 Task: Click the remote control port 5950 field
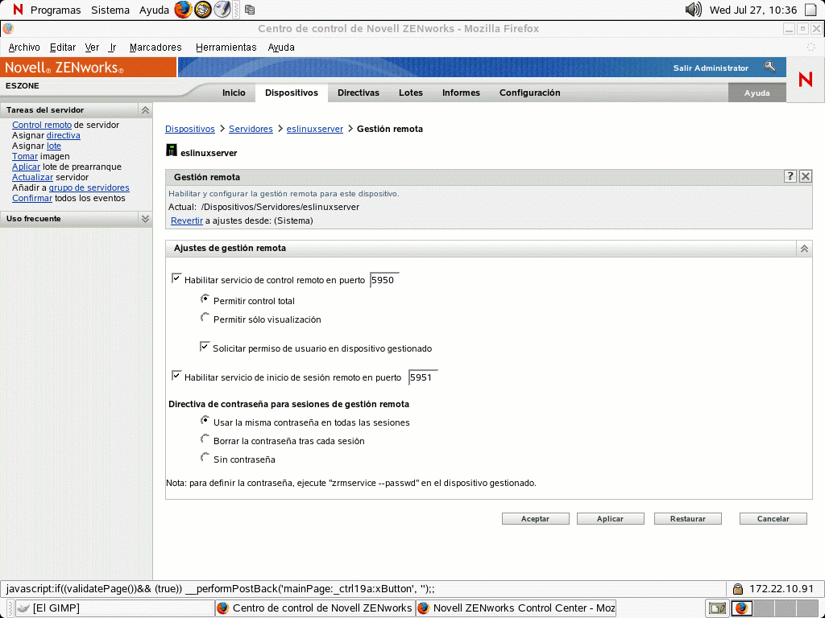[x=383, y=281]
